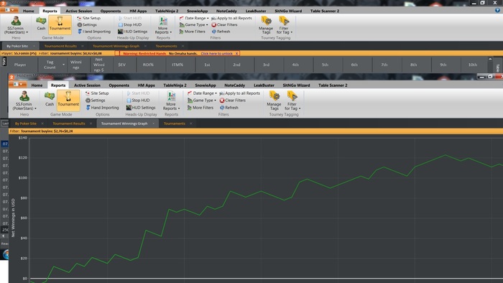Switch to Tournaments report tab, front window

[x=175, y=124]
